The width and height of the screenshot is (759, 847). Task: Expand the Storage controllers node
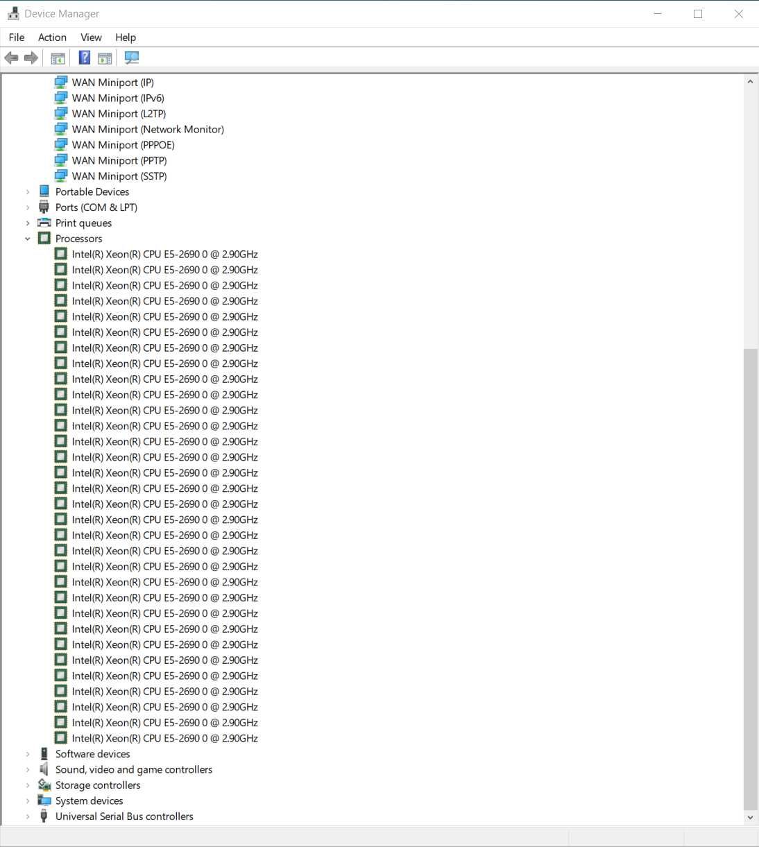tap(28, 785)
